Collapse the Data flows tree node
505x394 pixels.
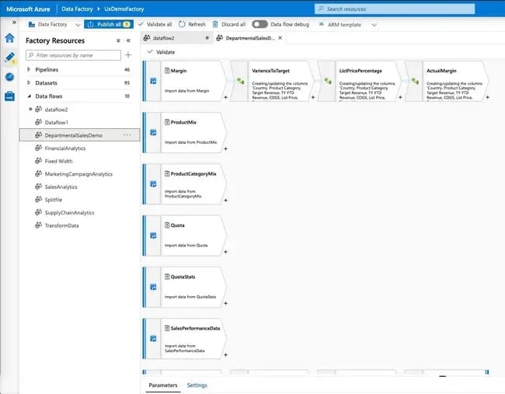pos(29,96)
